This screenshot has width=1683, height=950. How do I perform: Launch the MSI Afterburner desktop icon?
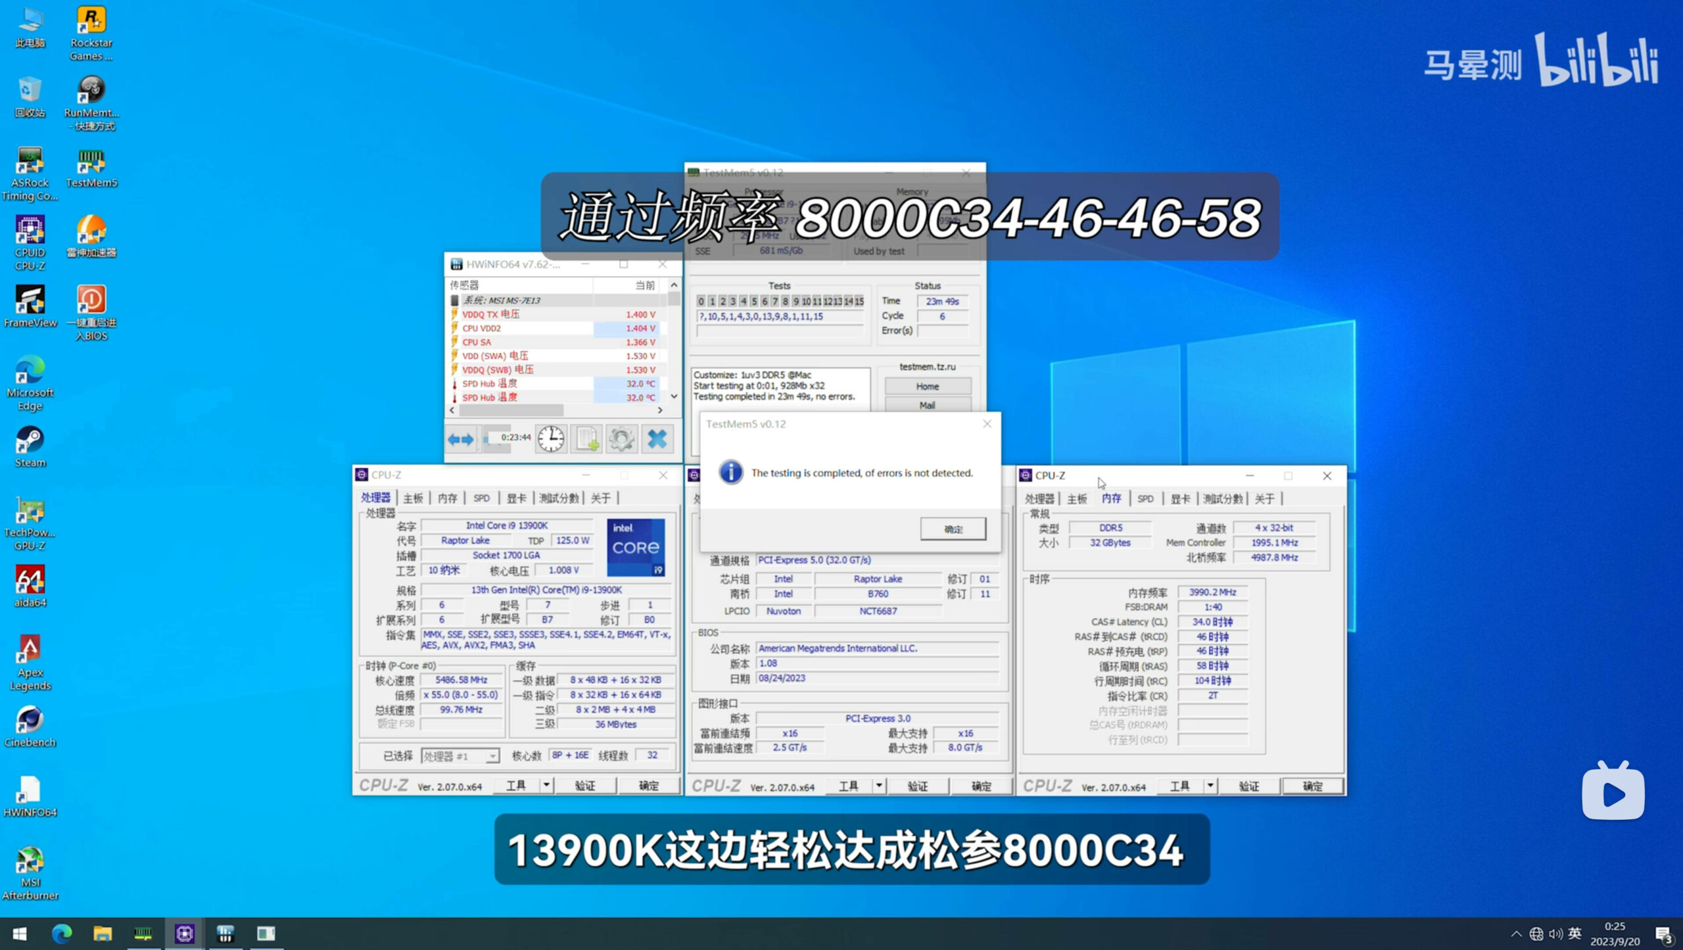(30, 872)
